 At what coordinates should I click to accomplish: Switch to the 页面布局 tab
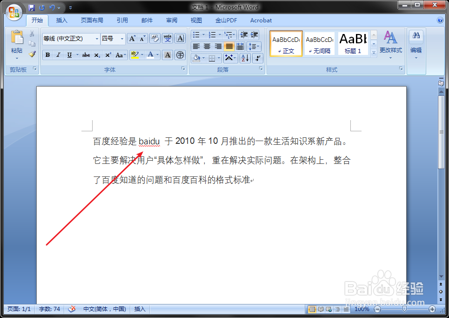92,20
